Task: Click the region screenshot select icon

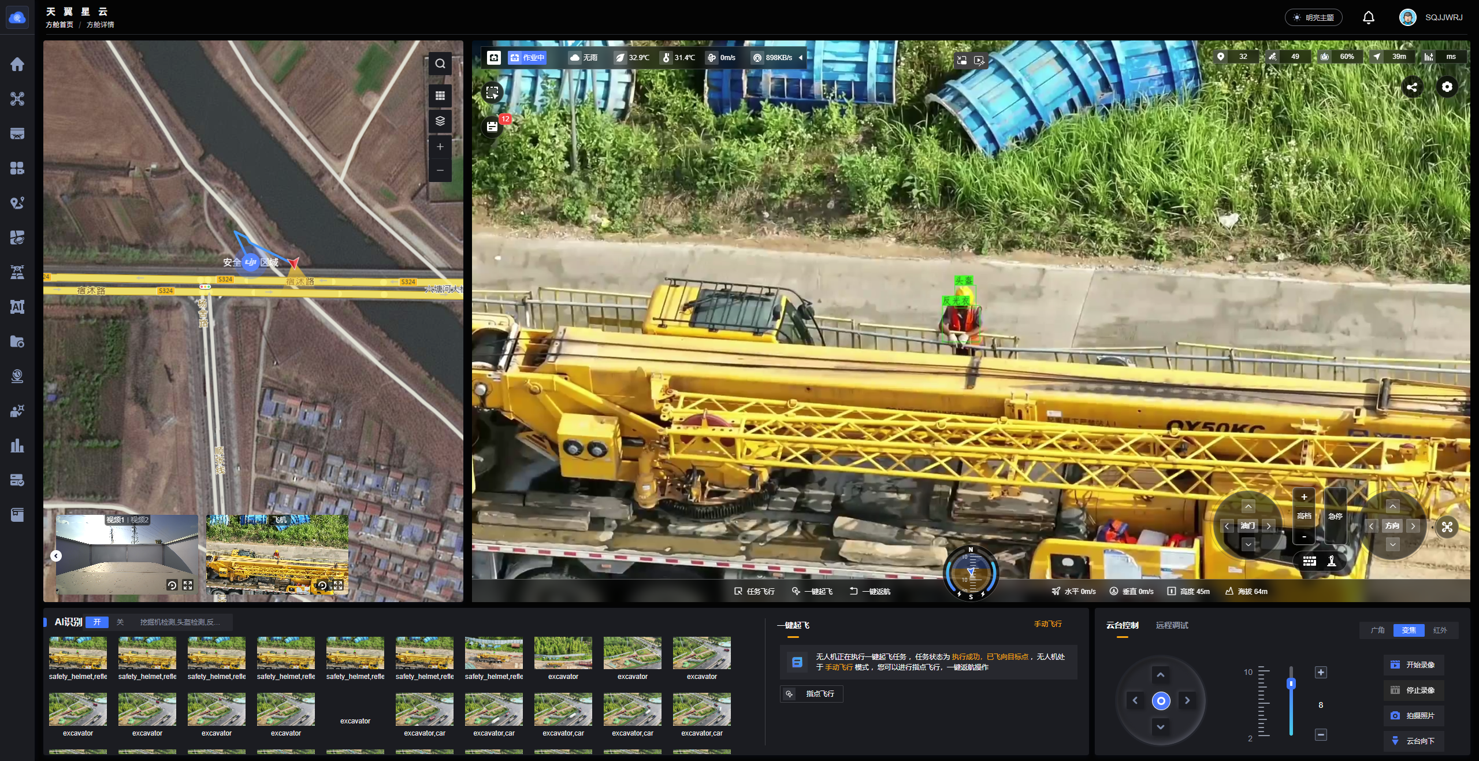Action: [492, 92]
